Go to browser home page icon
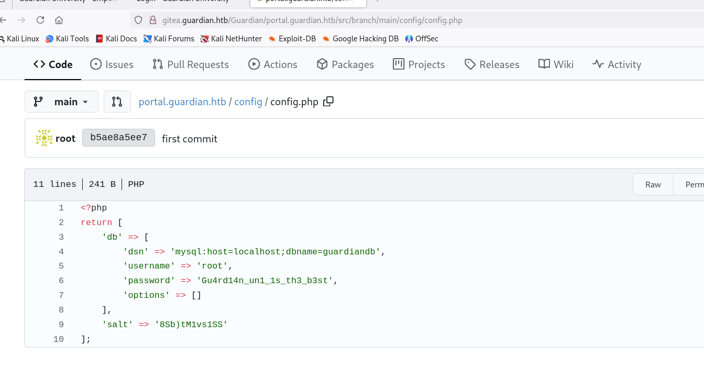This screenshot has height=368, width=704. pyautogui.click(x=59, y=20)
